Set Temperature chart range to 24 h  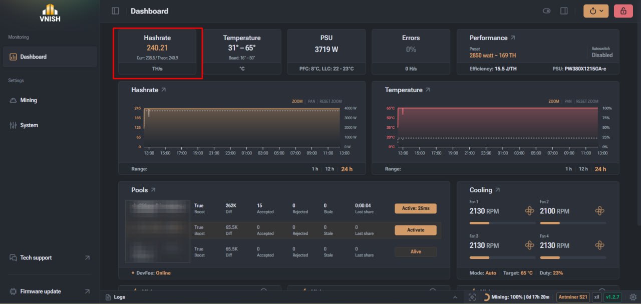[x=600, y=169]
